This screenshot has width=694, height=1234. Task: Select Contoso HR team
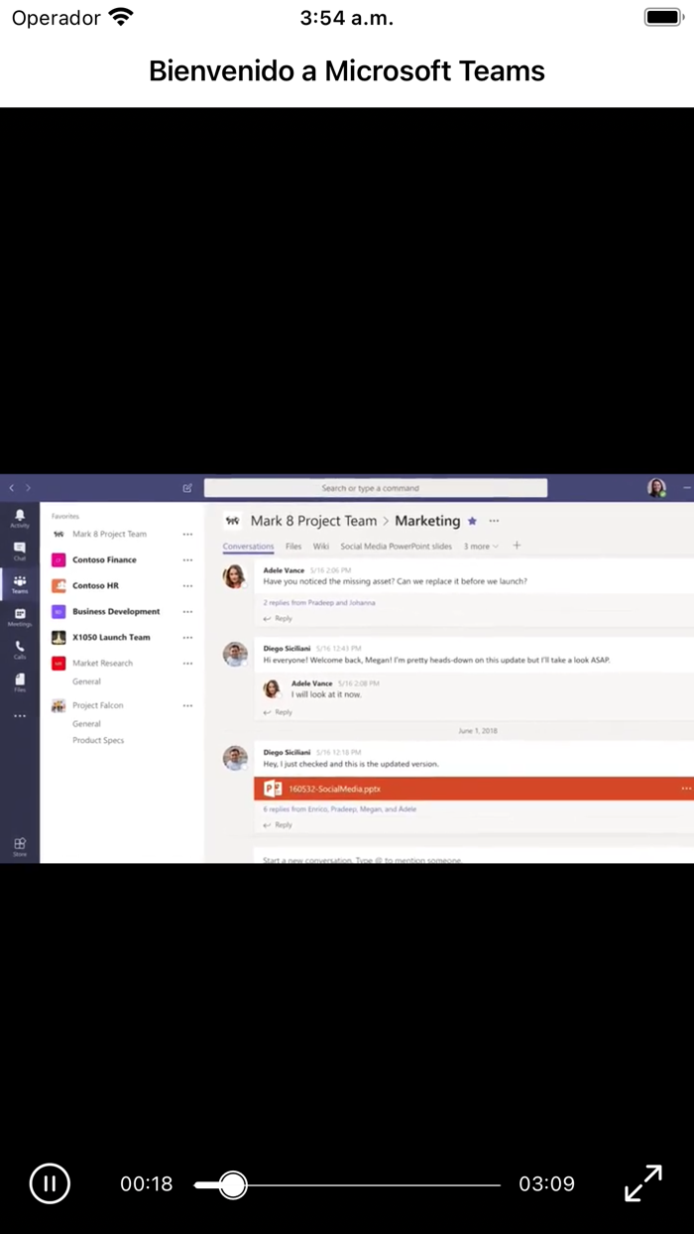click(95, 585)
